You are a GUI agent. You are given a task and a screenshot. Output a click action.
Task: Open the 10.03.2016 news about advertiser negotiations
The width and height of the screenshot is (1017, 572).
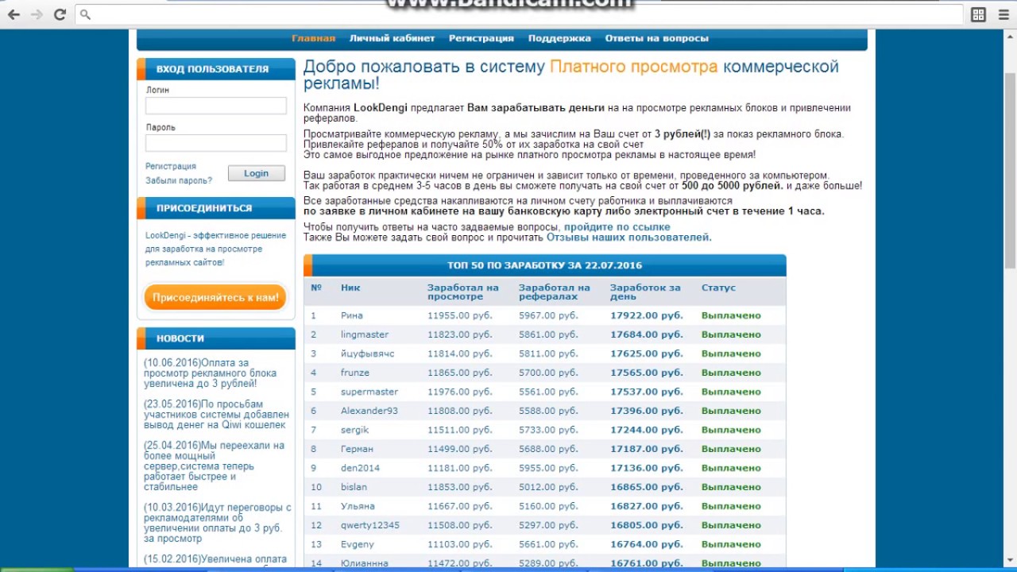coord(217,522)
